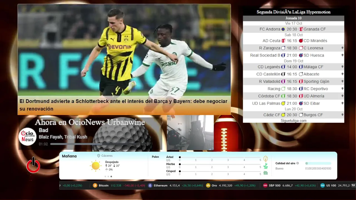Click elapsed time '01:32'

(43, 144)
